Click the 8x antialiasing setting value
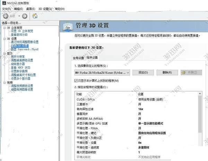 tap(140, 143)
